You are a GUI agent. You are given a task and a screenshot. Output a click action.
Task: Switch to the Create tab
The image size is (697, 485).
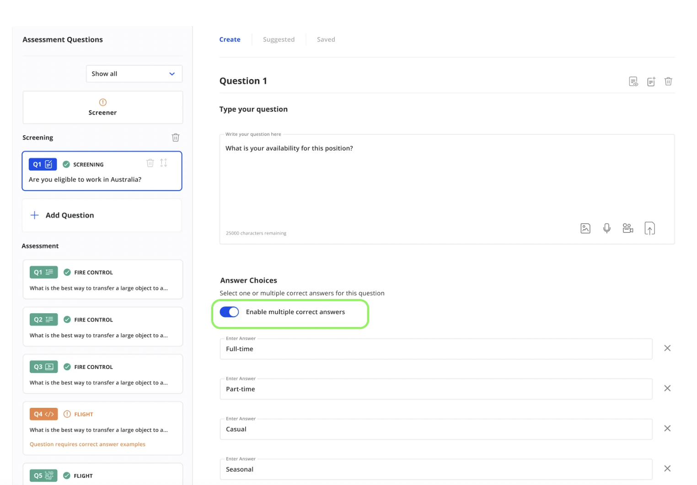pos(230,40)
